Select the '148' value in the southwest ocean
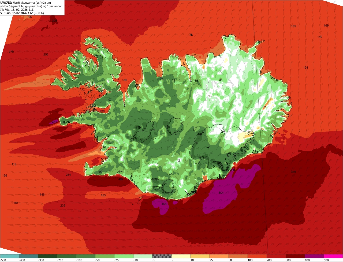This screenshot has width=343, height=262. coord(42,194)
